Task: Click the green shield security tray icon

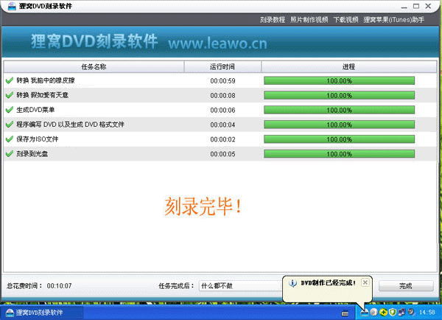Action: click(x=393, y=312)
